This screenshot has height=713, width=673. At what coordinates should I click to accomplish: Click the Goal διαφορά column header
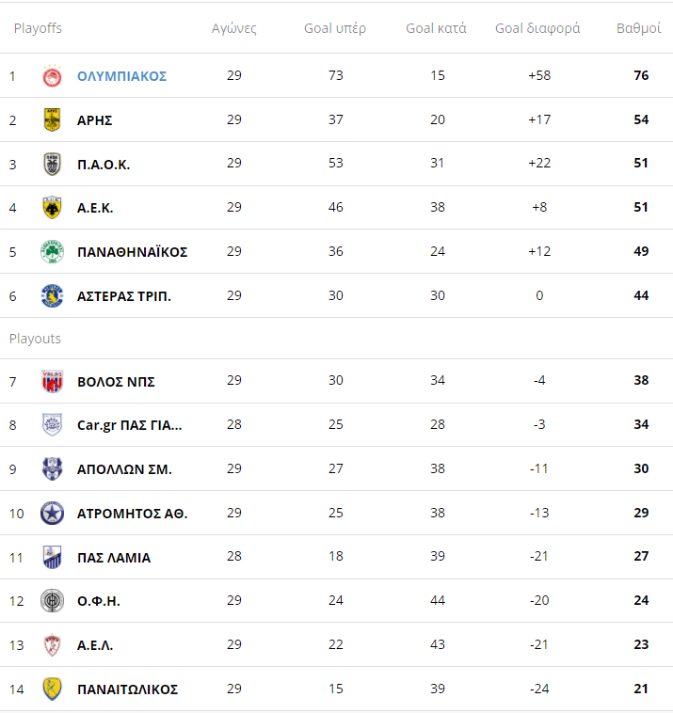[x=537, y=28]
